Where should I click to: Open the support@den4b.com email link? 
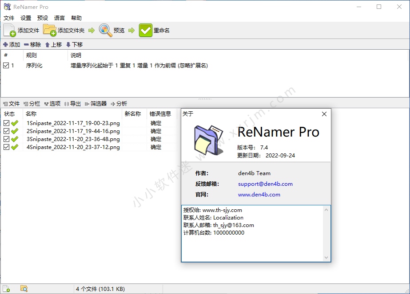point(265,184)
